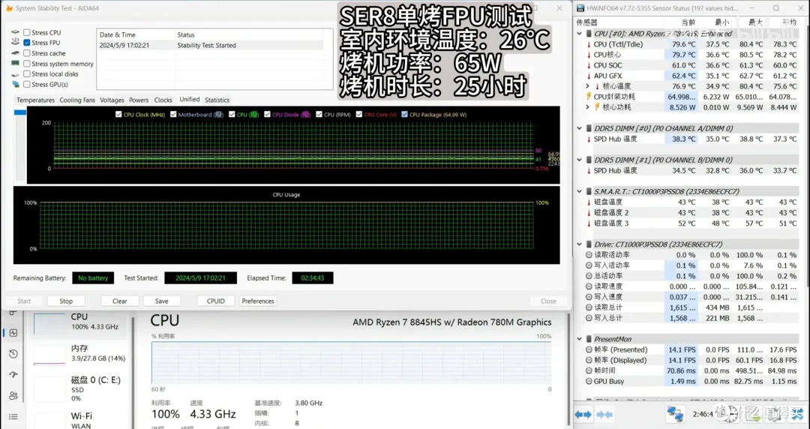Click lightning icon beside CPU封装功耗 row
This screenshot has height=429, width=810.
point(589,97)
